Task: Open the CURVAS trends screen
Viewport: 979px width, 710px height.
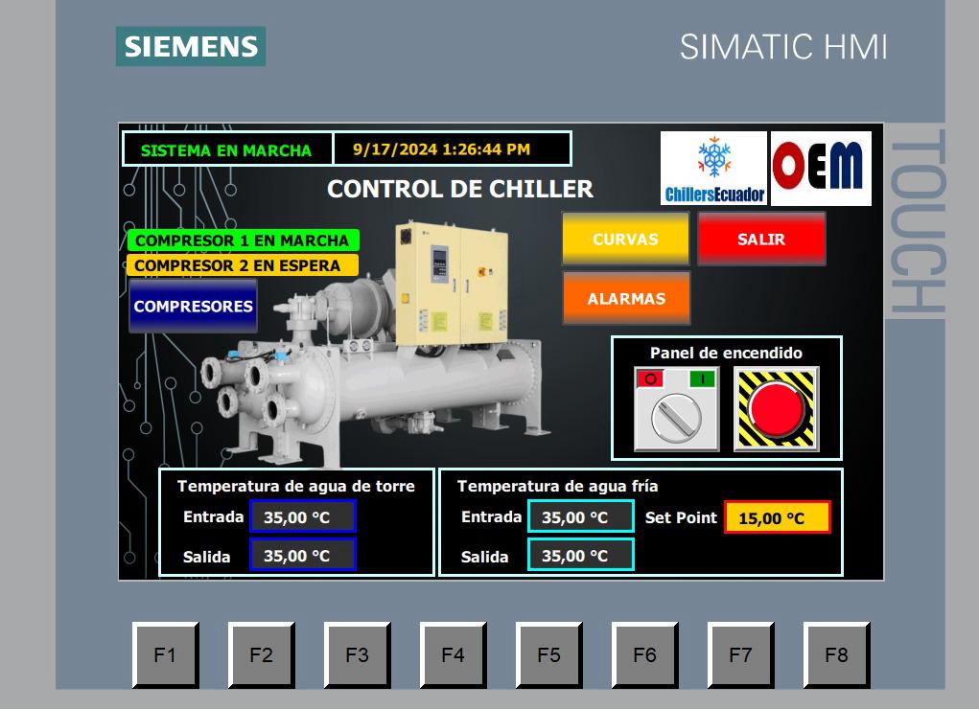Action: click(x=625, y=239)
